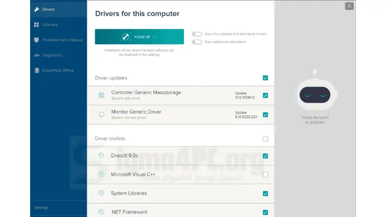Screen dimensions: 386x217
Task: Uncheck the Monitor Generic Driver checkbox
Action: tap(265, 114)
